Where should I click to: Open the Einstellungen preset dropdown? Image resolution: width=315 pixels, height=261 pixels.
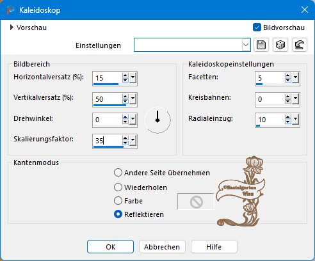click(246, 45)
